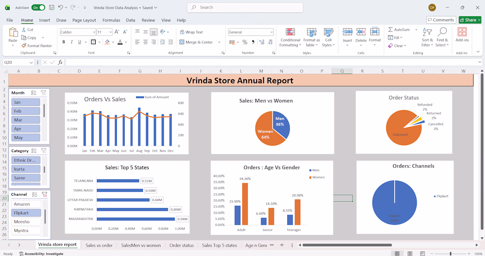Viewport: 485px width, 256px height.
Task: Switch to the Formulas ribbon tab
Action: pos(112,20)
